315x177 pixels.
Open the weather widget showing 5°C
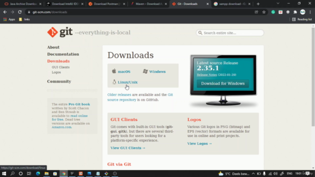[234, 174]
